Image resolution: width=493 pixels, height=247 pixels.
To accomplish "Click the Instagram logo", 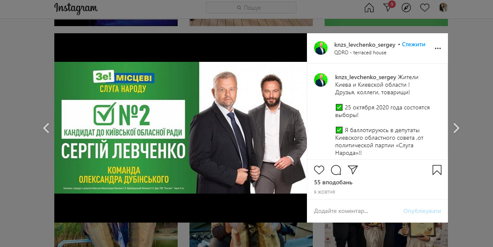I will coord(76,8).
